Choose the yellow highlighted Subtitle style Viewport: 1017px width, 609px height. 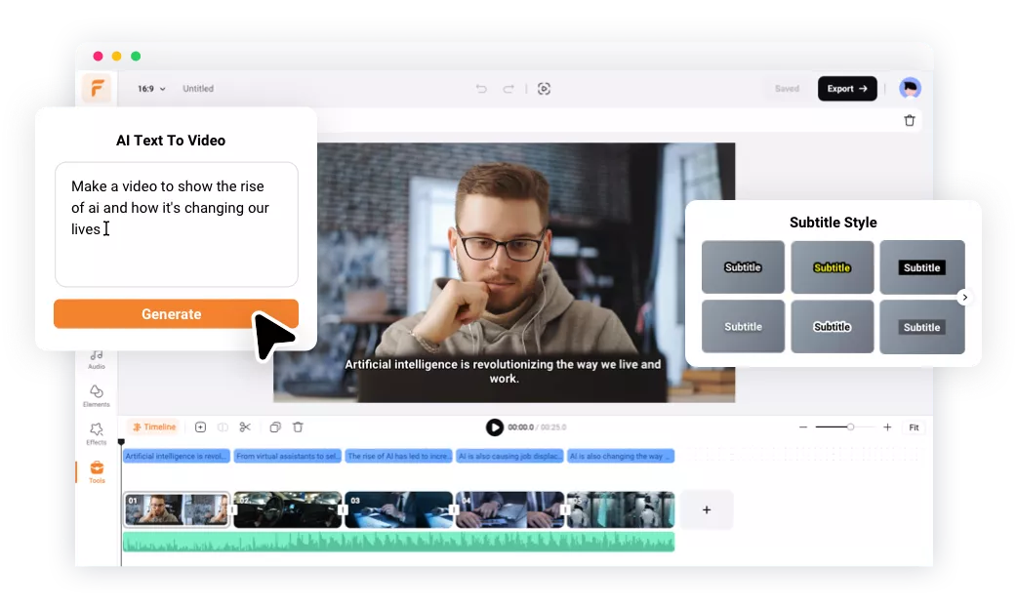[832, 267]
